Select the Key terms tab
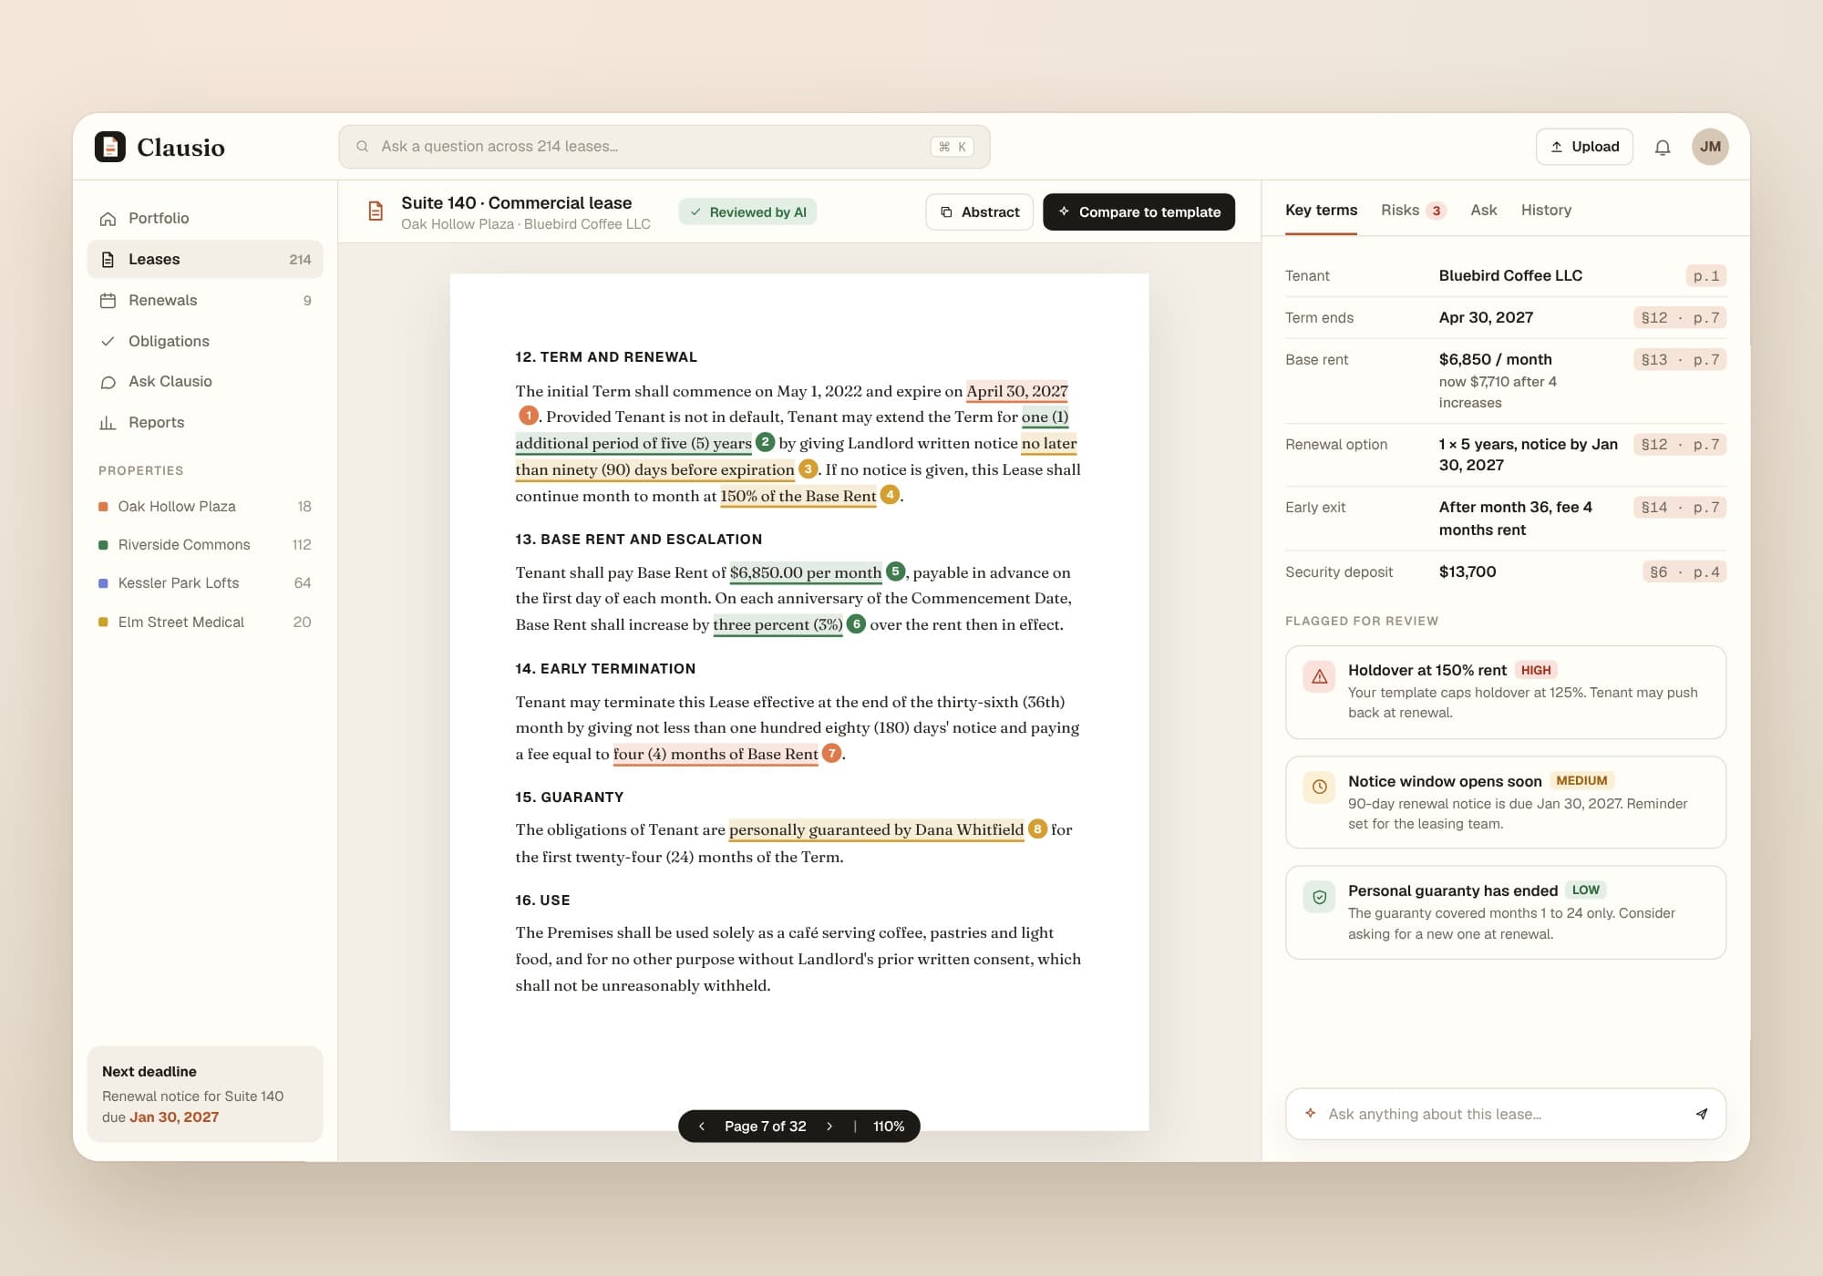 tap(1321, 211)
